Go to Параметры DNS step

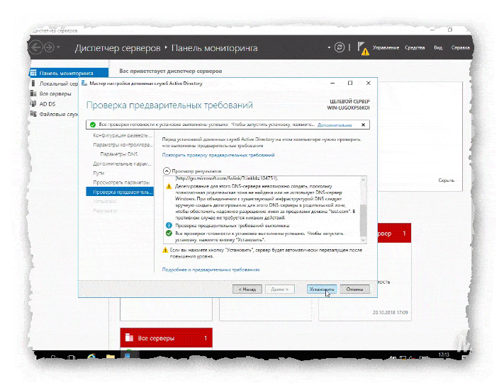pyautogui.click(x=119, y=154)
